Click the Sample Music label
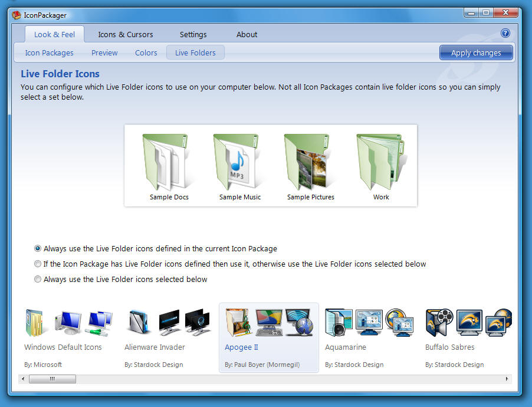Screen dimensions: 532x407 click(240, 197)
